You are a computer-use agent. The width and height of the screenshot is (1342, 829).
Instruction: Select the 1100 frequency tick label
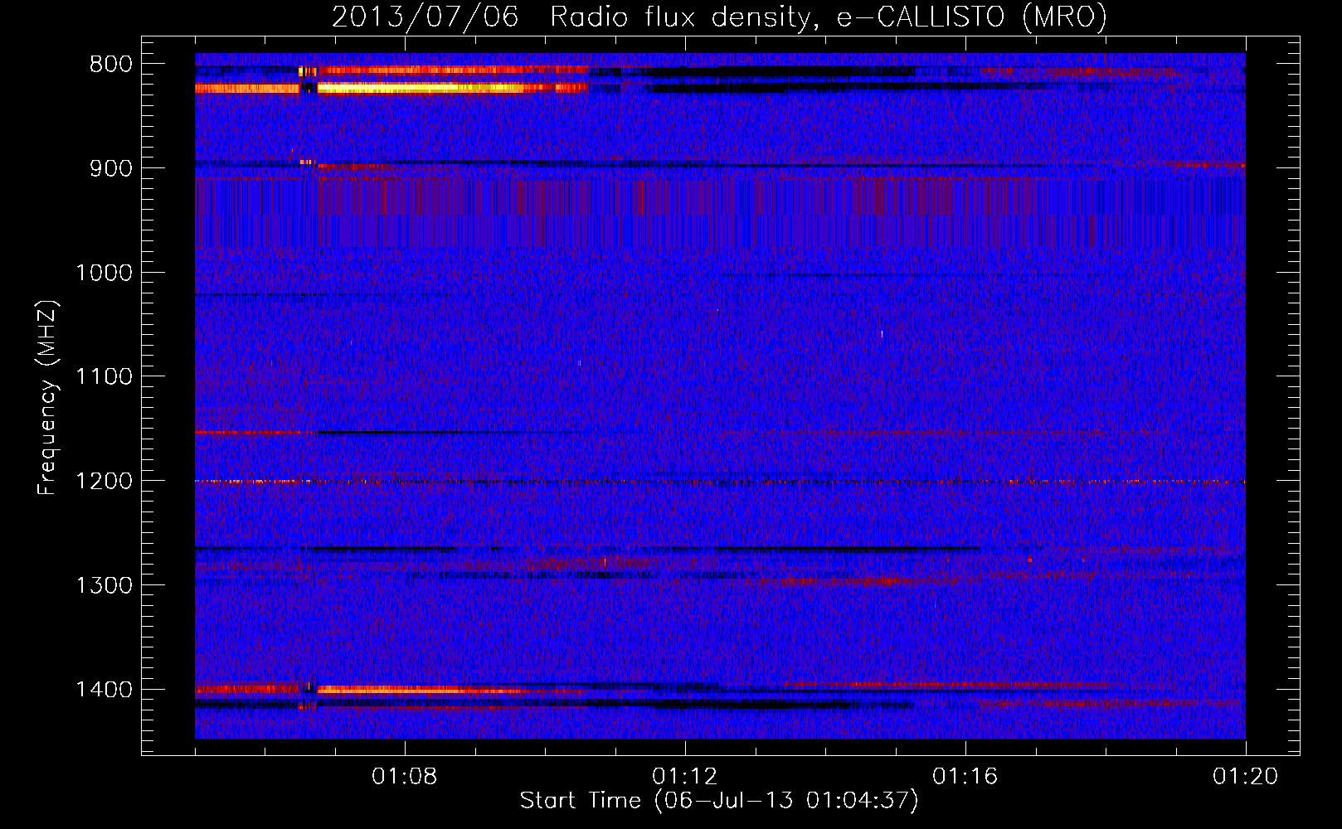[104, 377]
